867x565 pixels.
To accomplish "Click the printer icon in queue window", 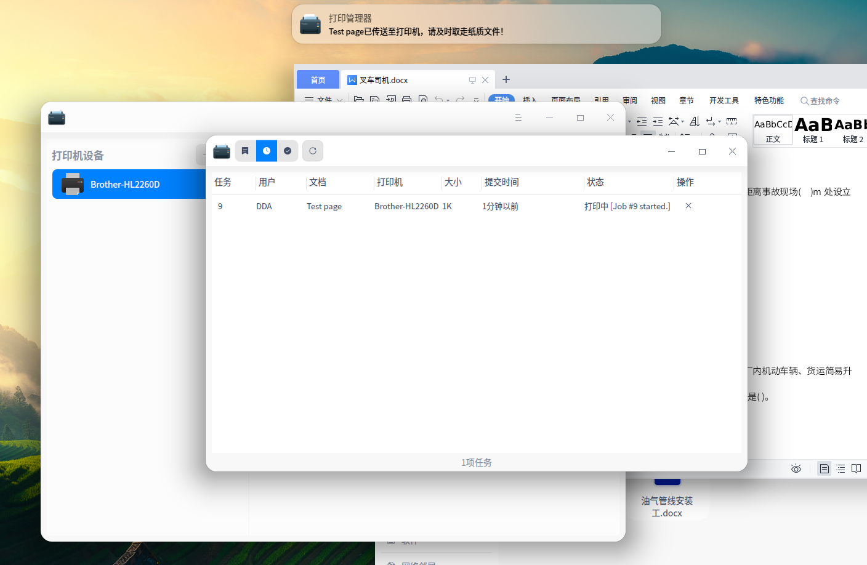I will click(x=222, y=151).
